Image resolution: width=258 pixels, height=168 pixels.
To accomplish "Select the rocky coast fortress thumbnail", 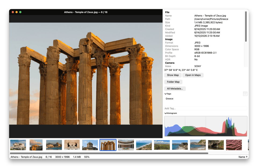I will click(180, 145).
